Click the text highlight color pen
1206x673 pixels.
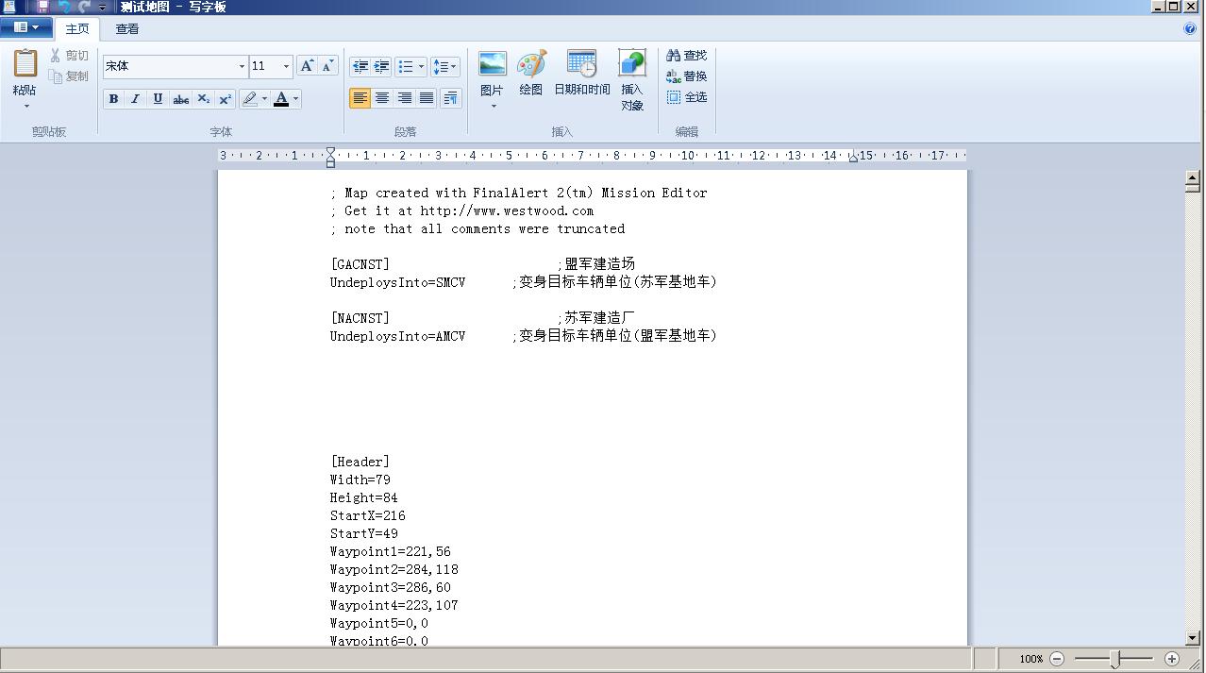(249, 99)
